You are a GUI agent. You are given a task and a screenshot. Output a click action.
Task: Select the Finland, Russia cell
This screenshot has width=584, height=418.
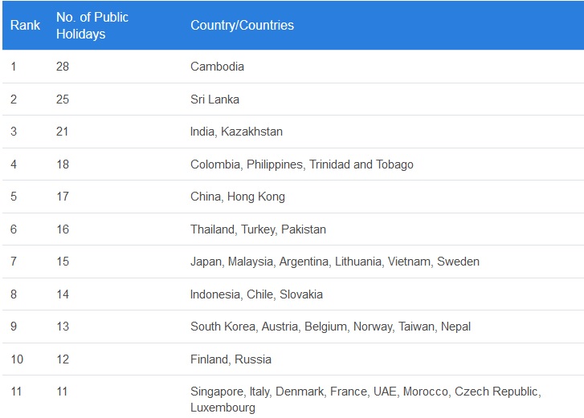click(x=231, y=359)
